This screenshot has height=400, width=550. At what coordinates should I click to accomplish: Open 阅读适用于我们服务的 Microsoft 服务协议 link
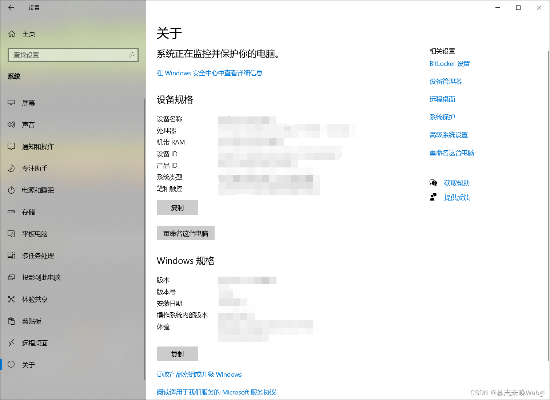click(216, 392)
